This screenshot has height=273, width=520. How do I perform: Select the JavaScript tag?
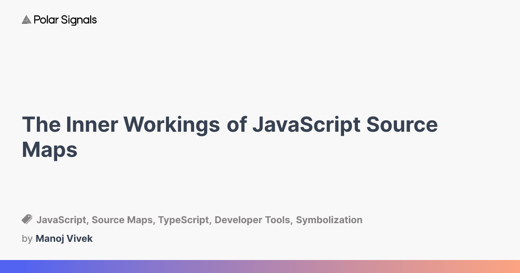[x=62, y=220]
